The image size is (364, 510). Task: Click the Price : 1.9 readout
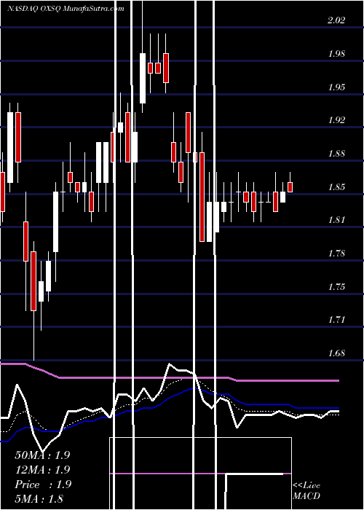tap(42, 484)
